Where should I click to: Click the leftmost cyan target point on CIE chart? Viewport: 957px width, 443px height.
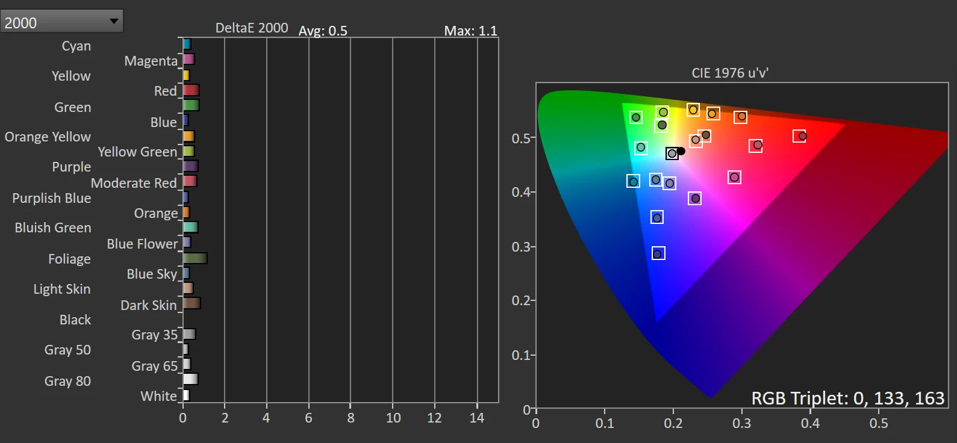[x=633, y=181]
